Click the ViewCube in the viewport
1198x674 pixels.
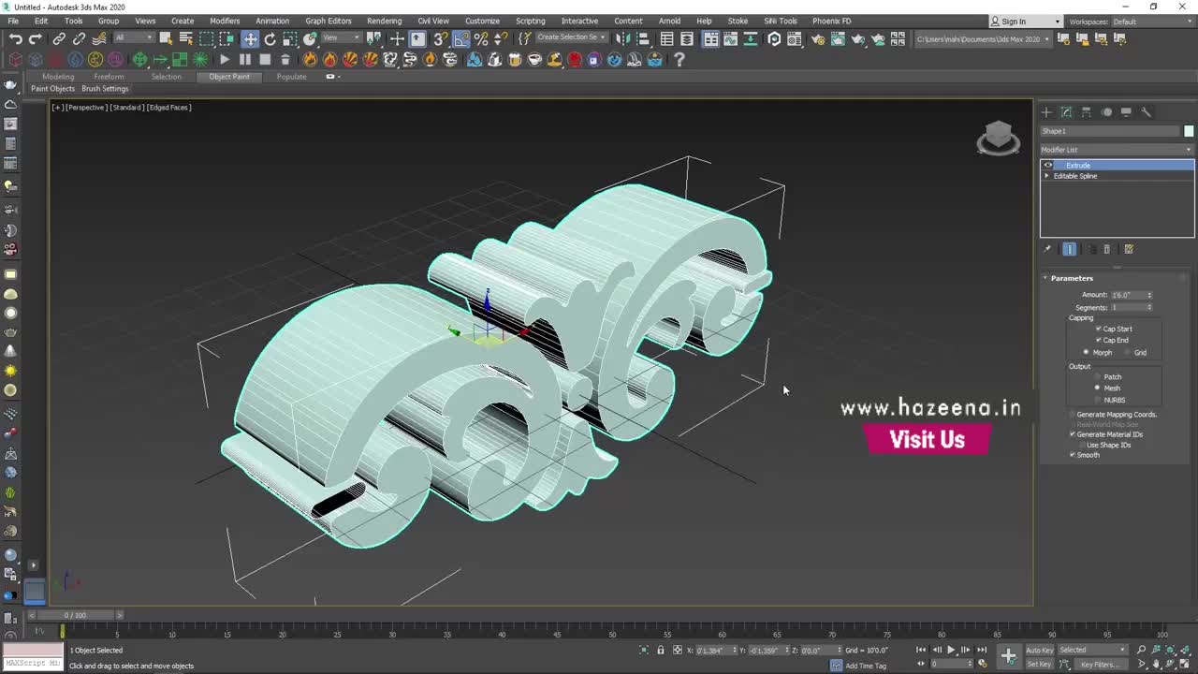point(998,139)
